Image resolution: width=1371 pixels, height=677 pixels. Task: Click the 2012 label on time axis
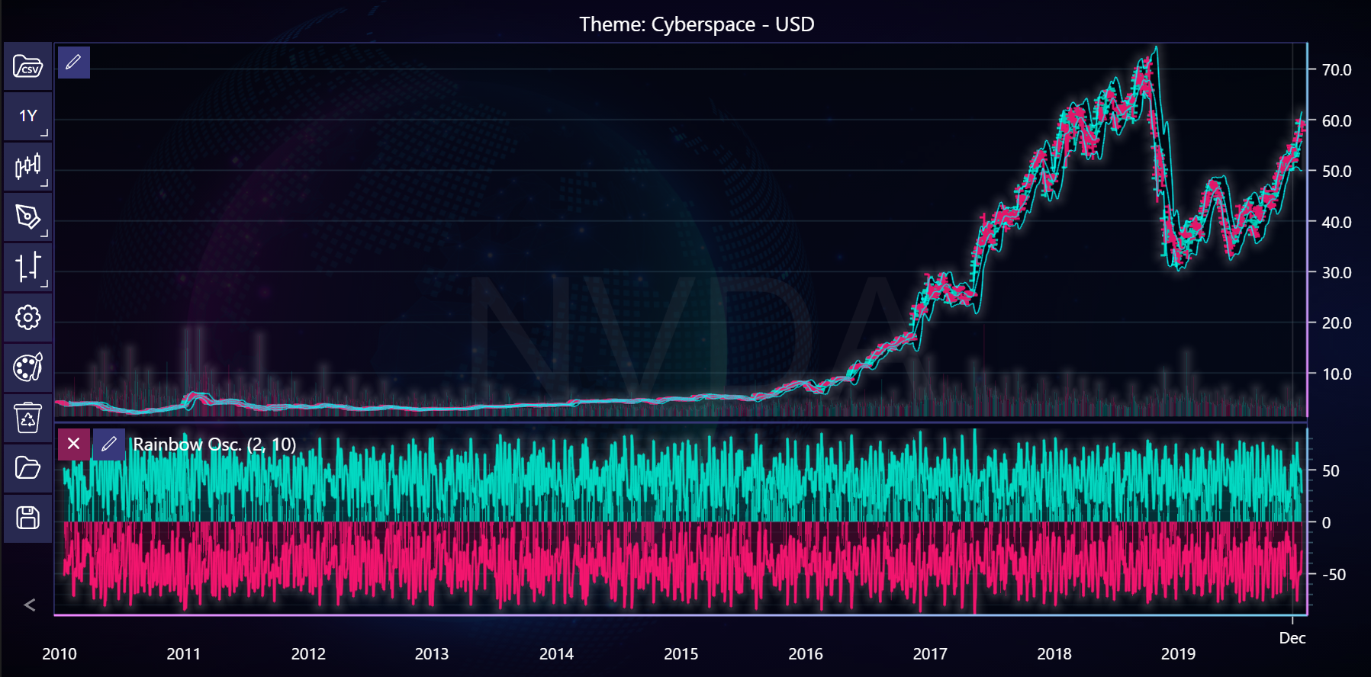pos(308,654)
